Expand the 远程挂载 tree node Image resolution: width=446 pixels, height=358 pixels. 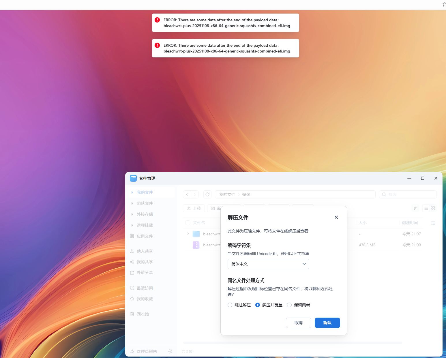pyautogui.click(x=132, y=225)
